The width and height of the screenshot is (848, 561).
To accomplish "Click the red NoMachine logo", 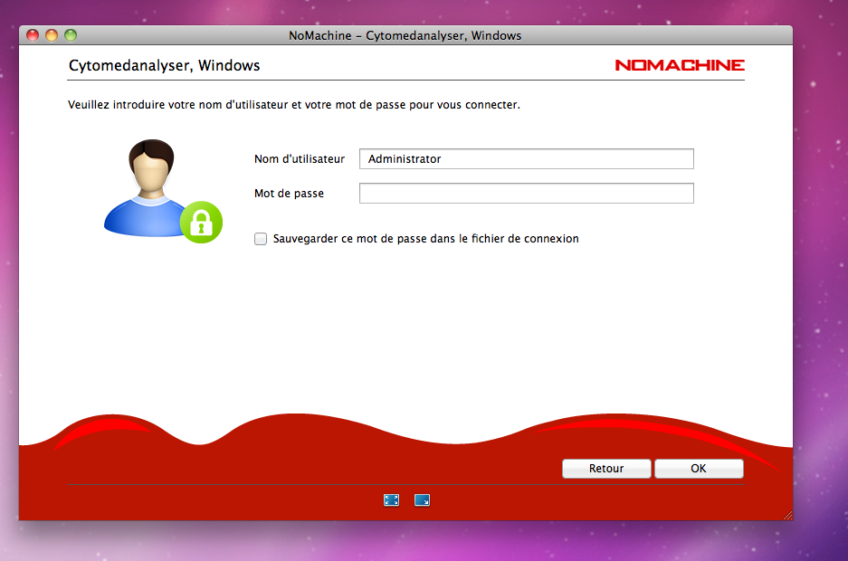I will 680,65.
